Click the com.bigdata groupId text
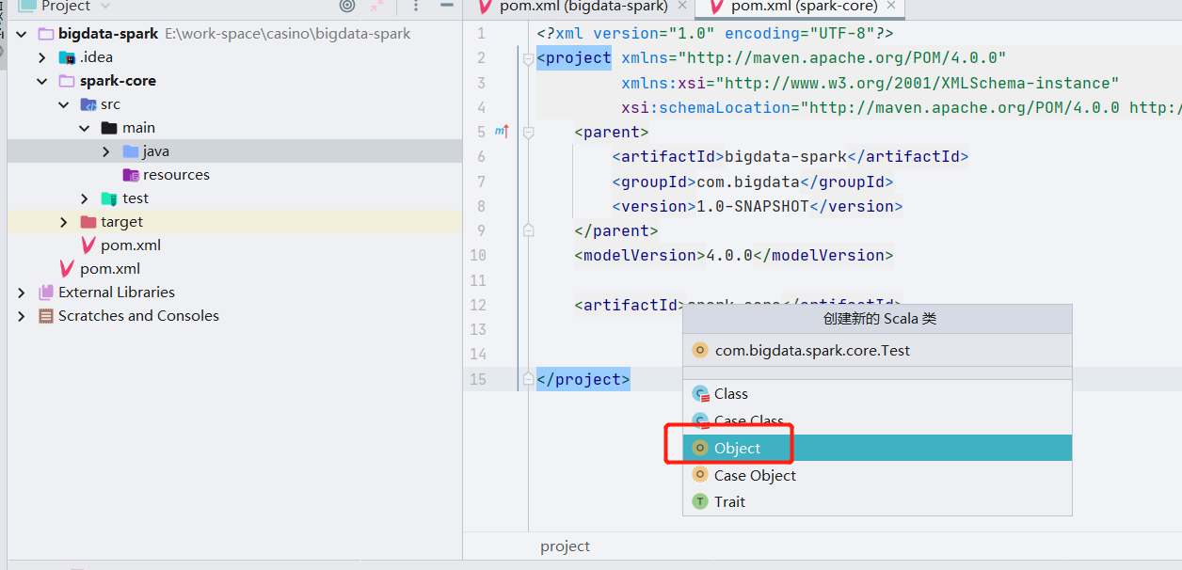 point(747,182)
